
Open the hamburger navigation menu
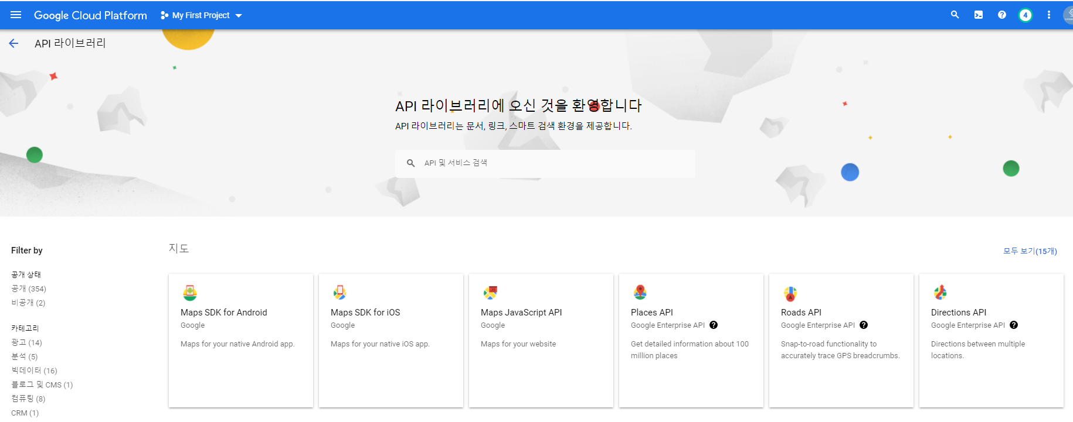coord(16,15)
